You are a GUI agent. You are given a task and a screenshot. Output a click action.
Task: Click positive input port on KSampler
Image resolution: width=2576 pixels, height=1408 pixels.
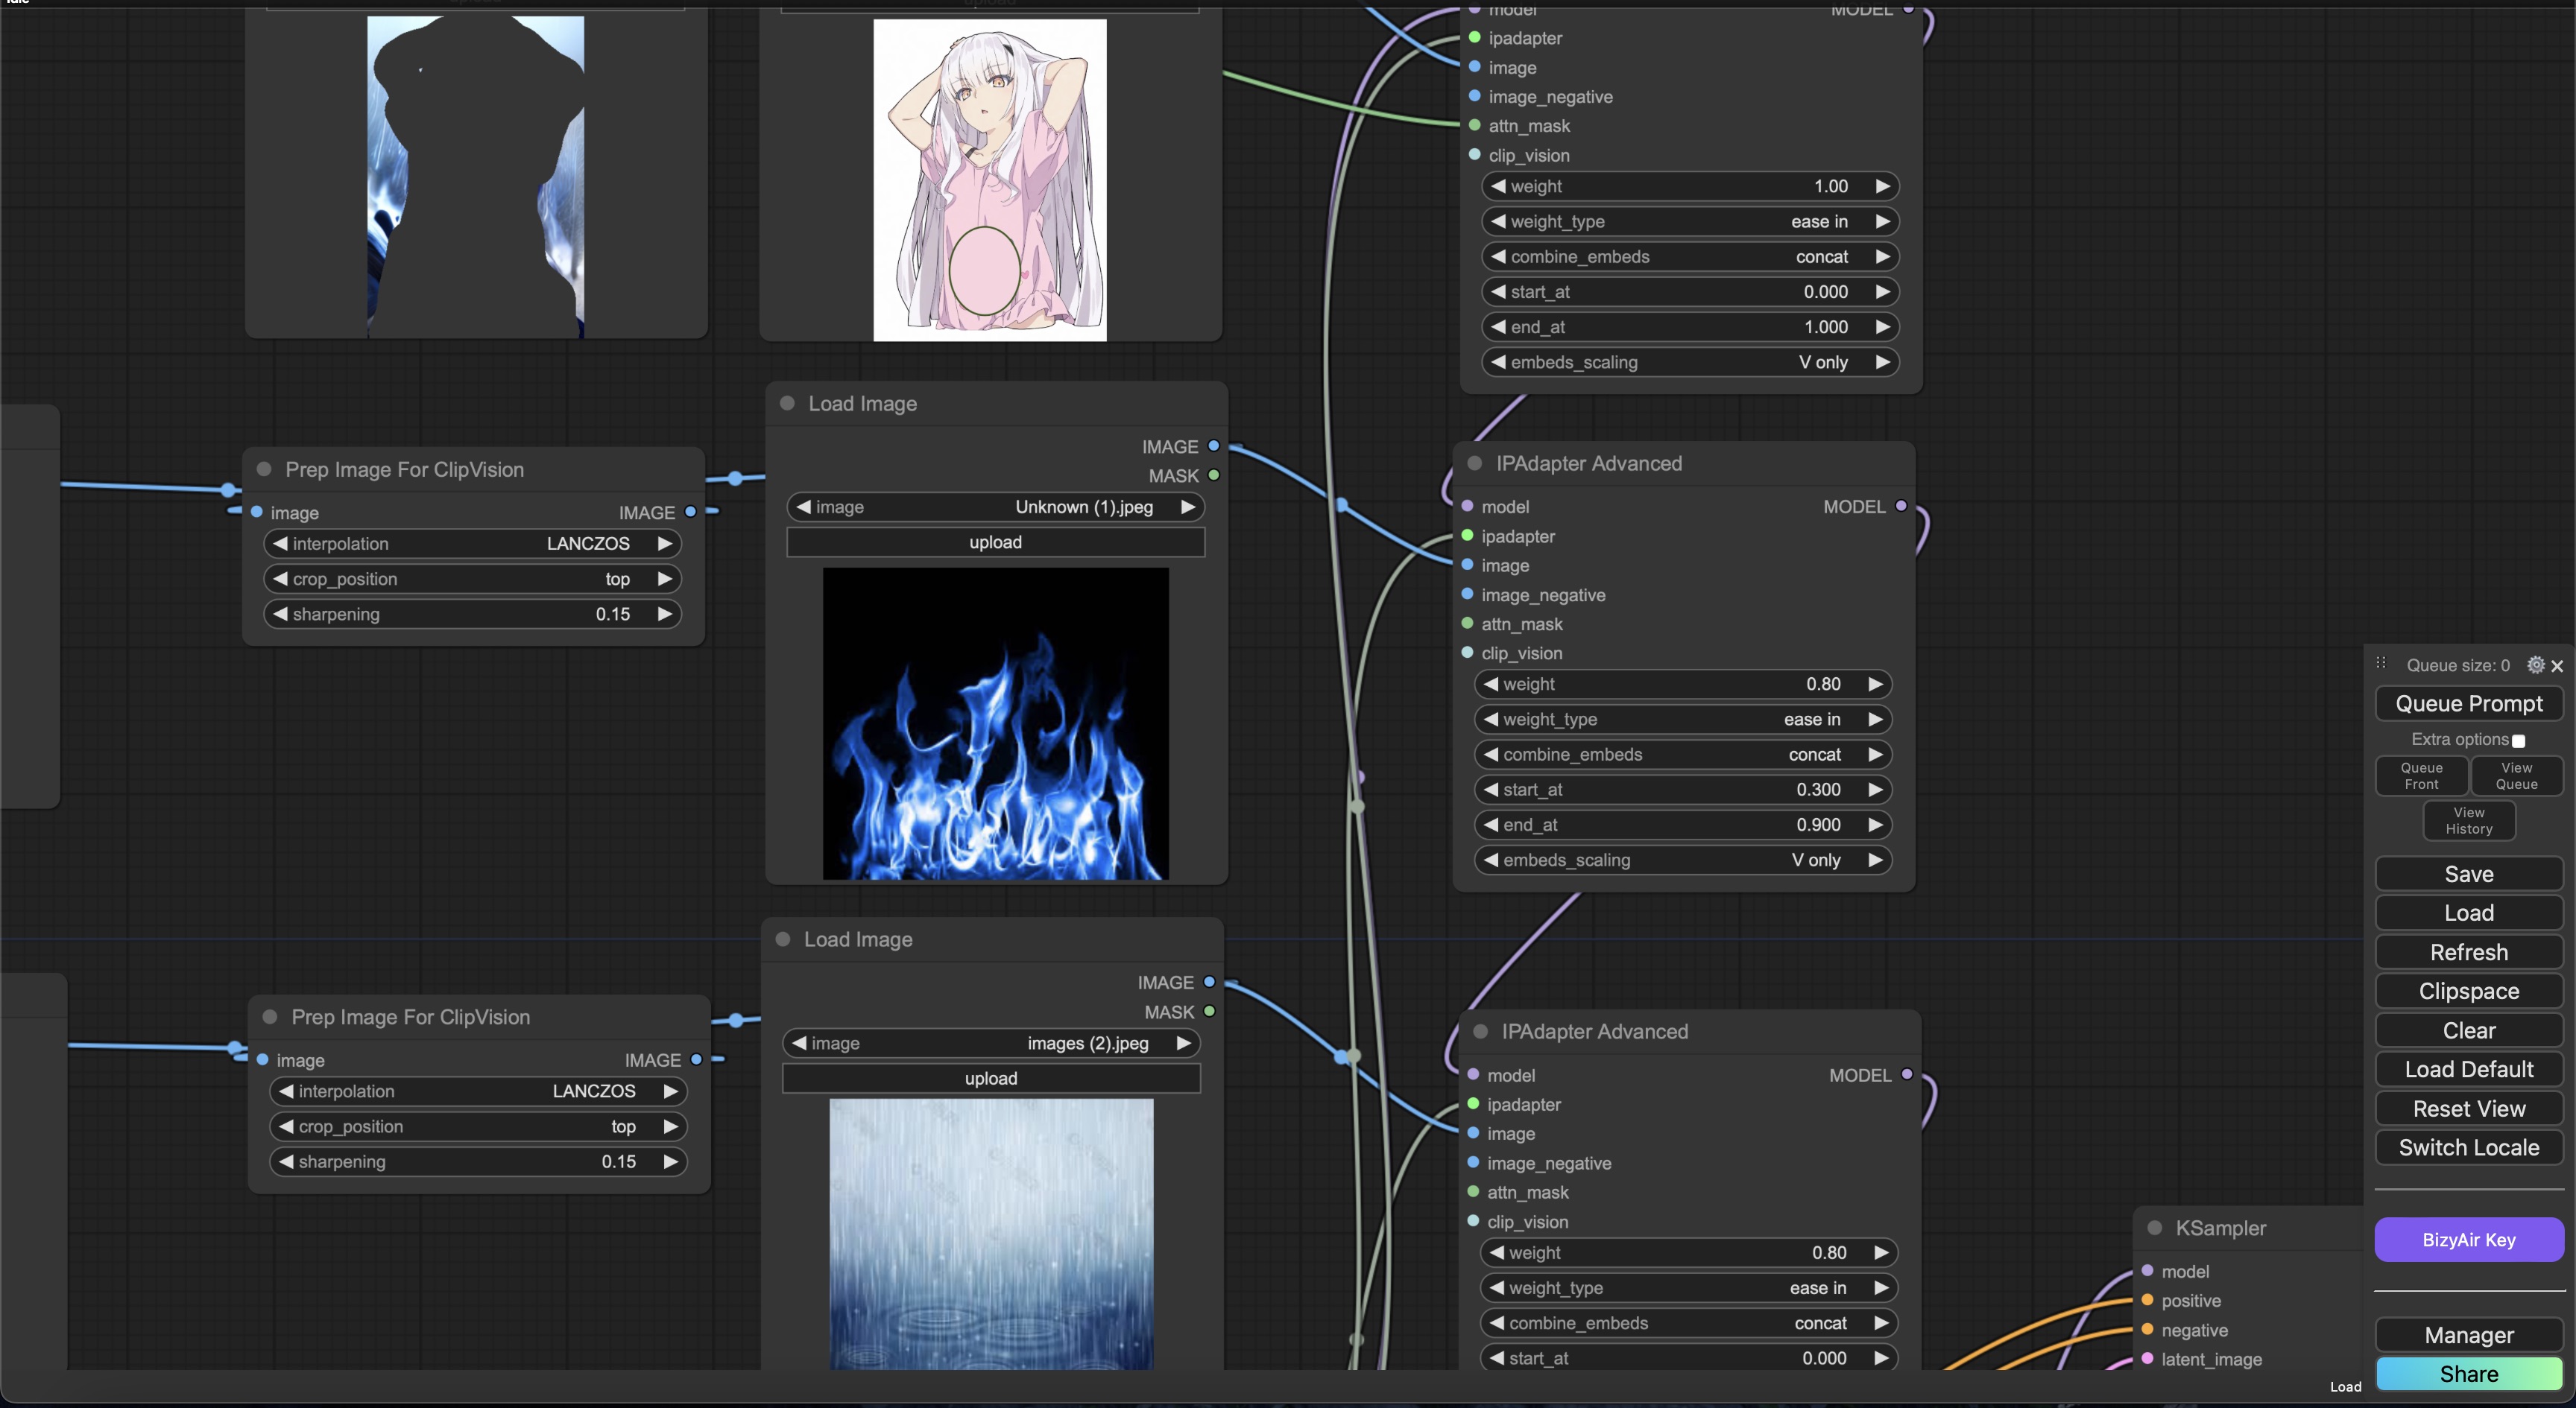(x=2147, y=1300)
